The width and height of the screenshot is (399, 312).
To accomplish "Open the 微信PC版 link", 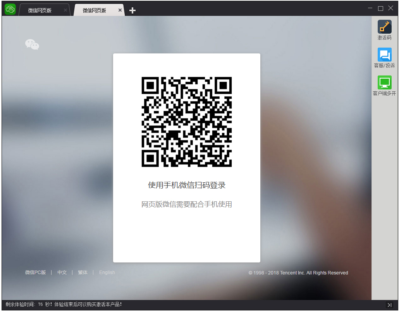I will coord(35,273).
